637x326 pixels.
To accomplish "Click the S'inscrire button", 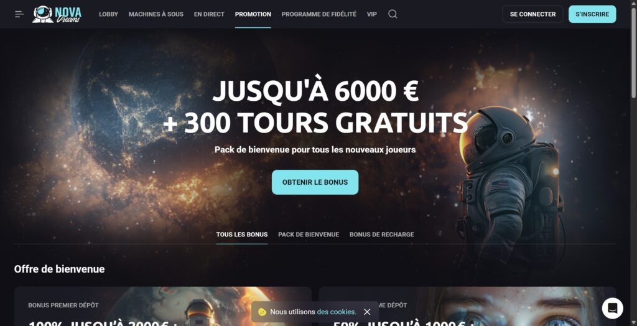I will click(592, 14).
